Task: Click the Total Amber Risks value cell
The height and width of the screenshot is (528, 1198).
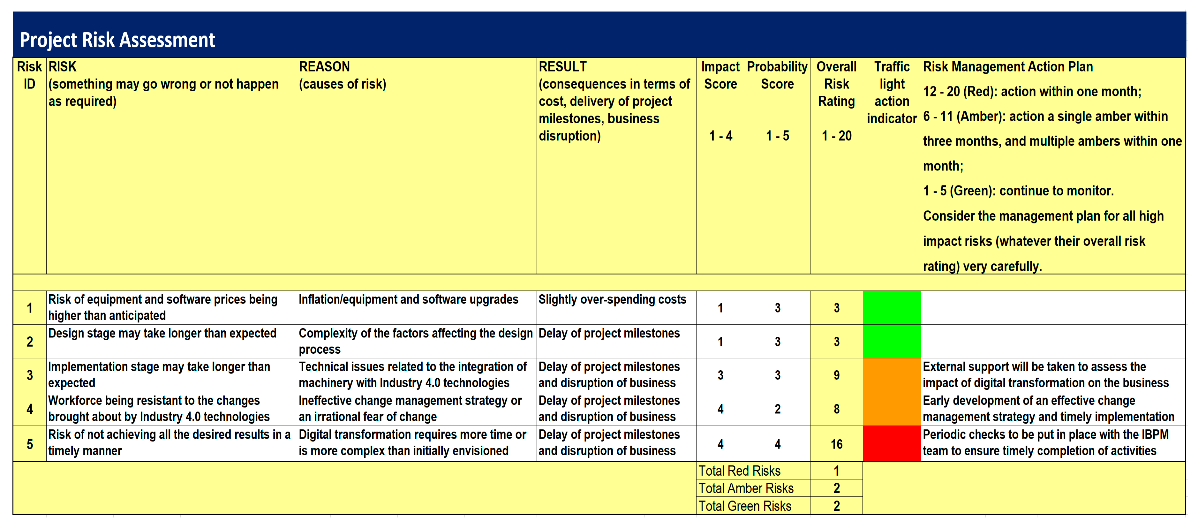Action: [836, 488]
